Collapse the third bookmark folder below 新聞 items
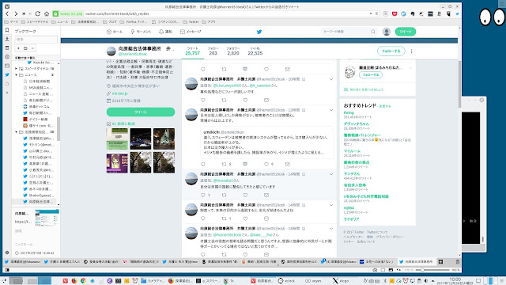This screenshot has width=506, height=285. pyautogui.click(x=16, y=132)
